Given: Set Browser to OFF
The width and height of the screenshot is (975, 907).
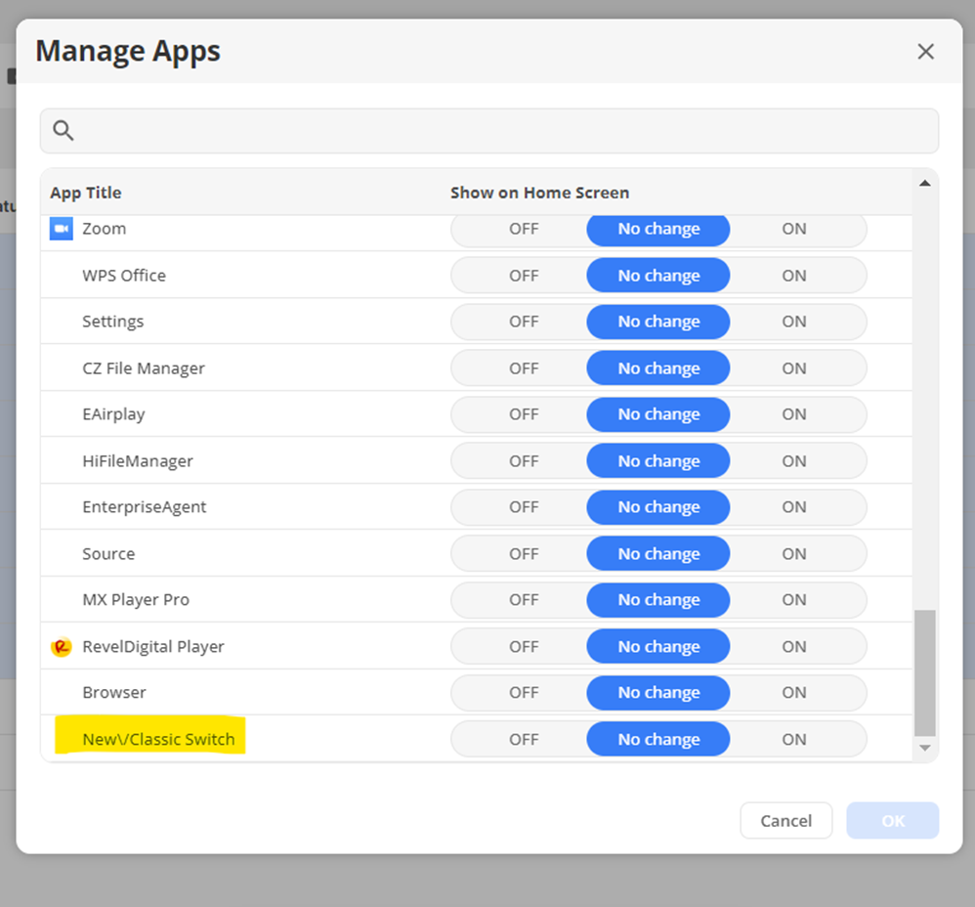Looking at the screenshot, I should (x=524, y=692).
